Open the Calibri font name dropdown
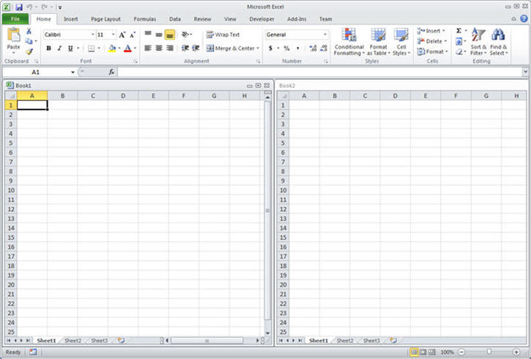Image resolution: width=531 pixels, height=359 pixels. click(92, 34)
